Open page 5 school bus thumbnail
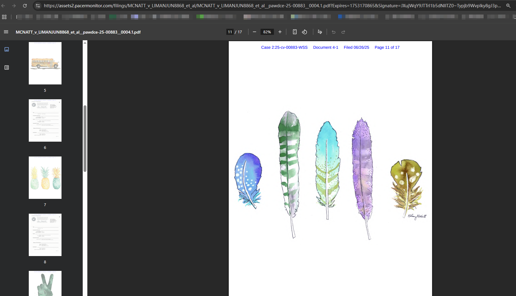The image size is (516, 296). click(x=45, y=63)
